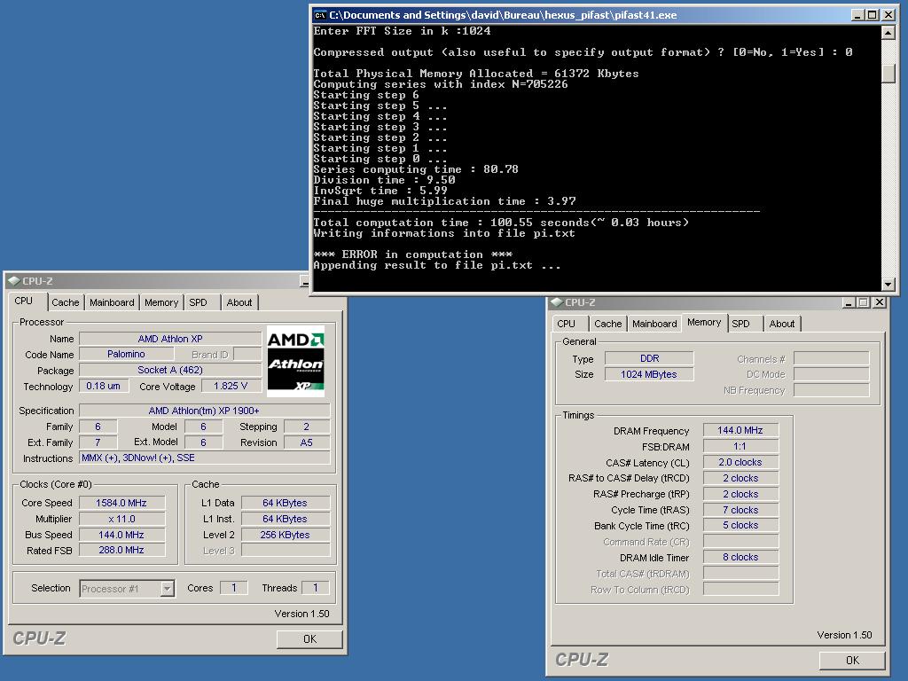The image size is (908, 681).
Task: Click the Revision value A5
Action: (307, 442)
